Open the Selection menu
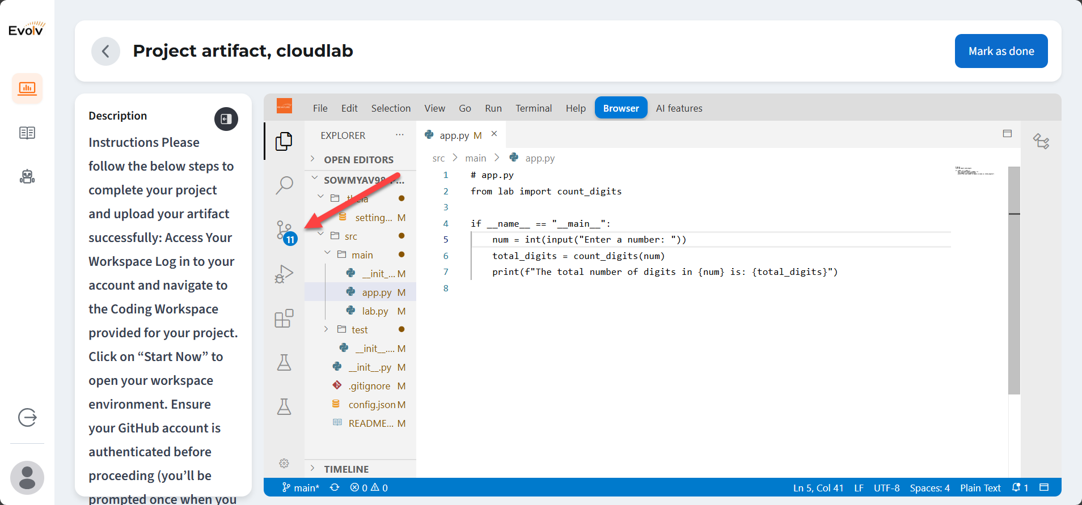The image size is (1082, 505). pos(391,108)
